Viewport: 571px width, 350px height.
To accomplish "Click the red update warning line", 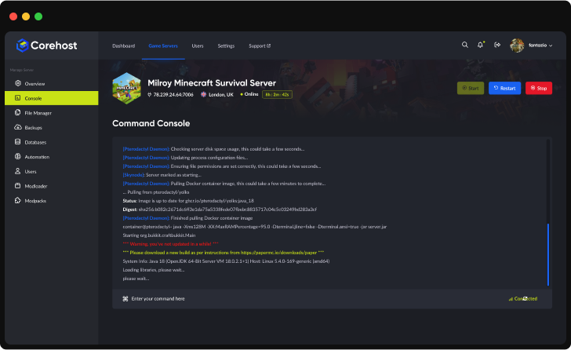I will [170, 244].
